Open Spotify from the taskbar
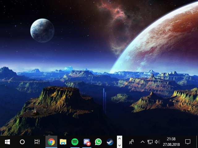Viewport: 198px width, 148px height. point(75,142)
